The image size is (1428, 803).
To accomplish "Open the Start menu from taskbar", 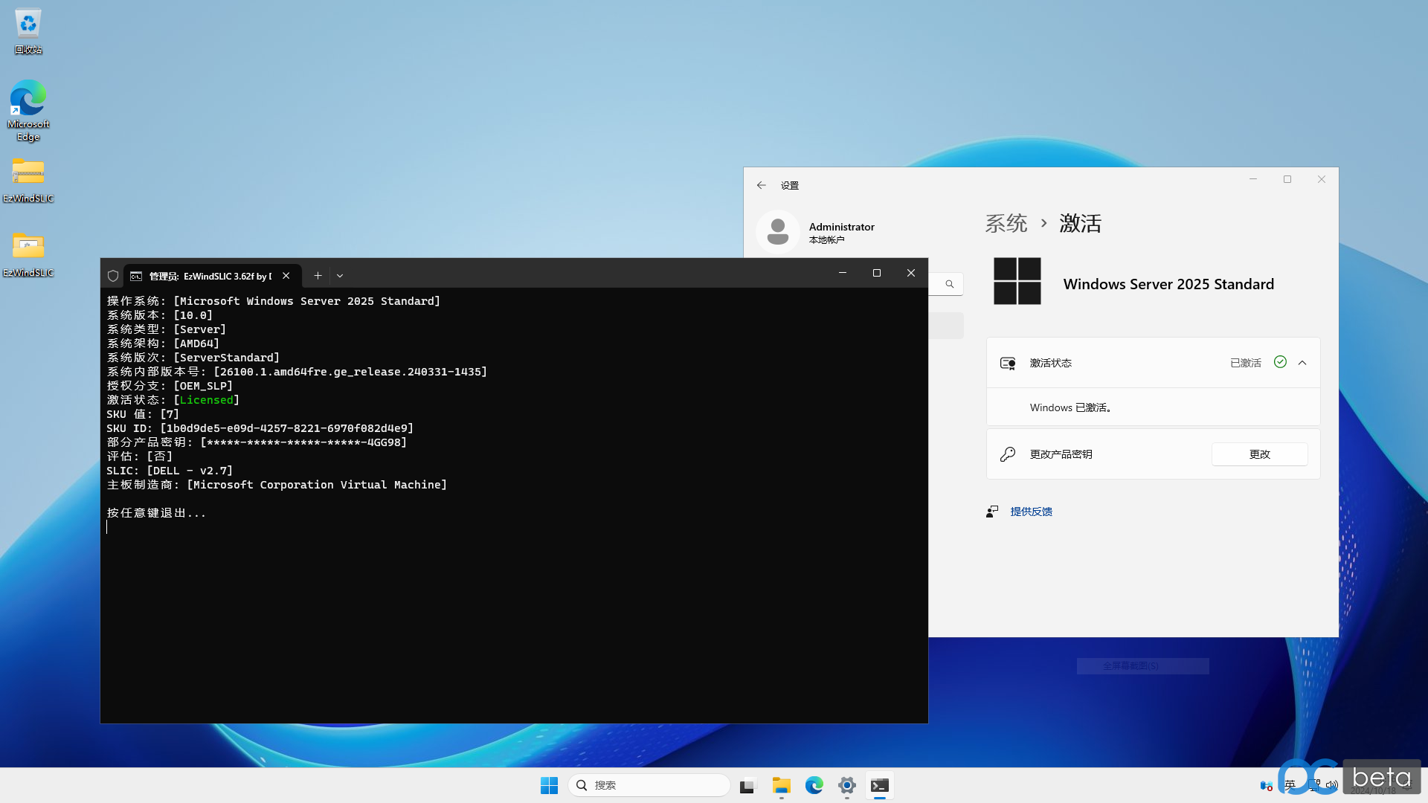I will point(549,785).
